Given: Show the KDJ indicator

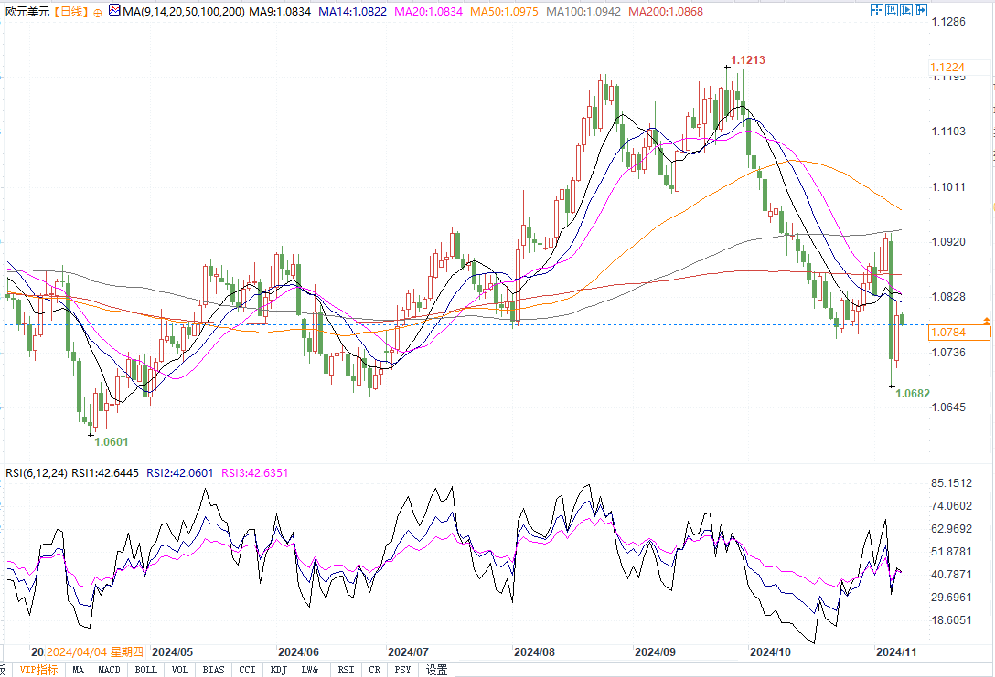Looking at the screenshot, I should [x=277, y=670].
